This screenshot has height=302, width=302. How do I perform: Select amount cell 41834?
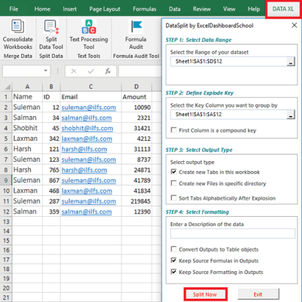136,191
